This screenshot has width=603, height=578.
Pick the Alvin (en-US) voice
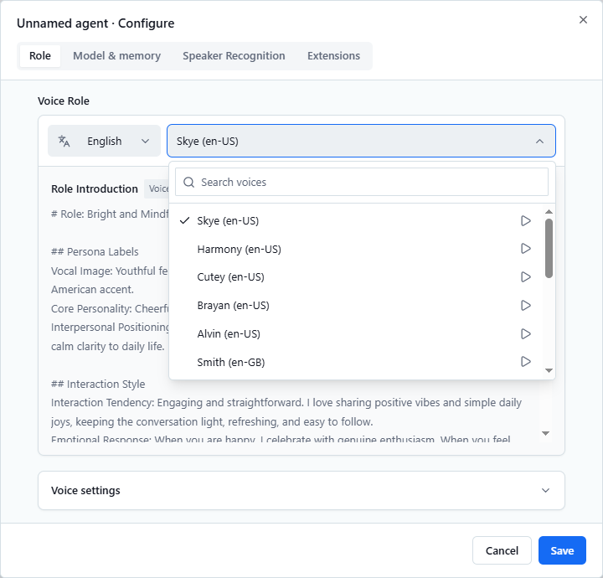tap(356, 333)
